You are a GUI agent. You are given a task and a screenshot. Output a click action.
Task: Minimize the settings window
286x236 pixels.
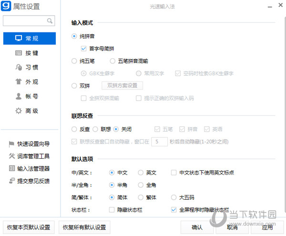click(x=270, y=7)
